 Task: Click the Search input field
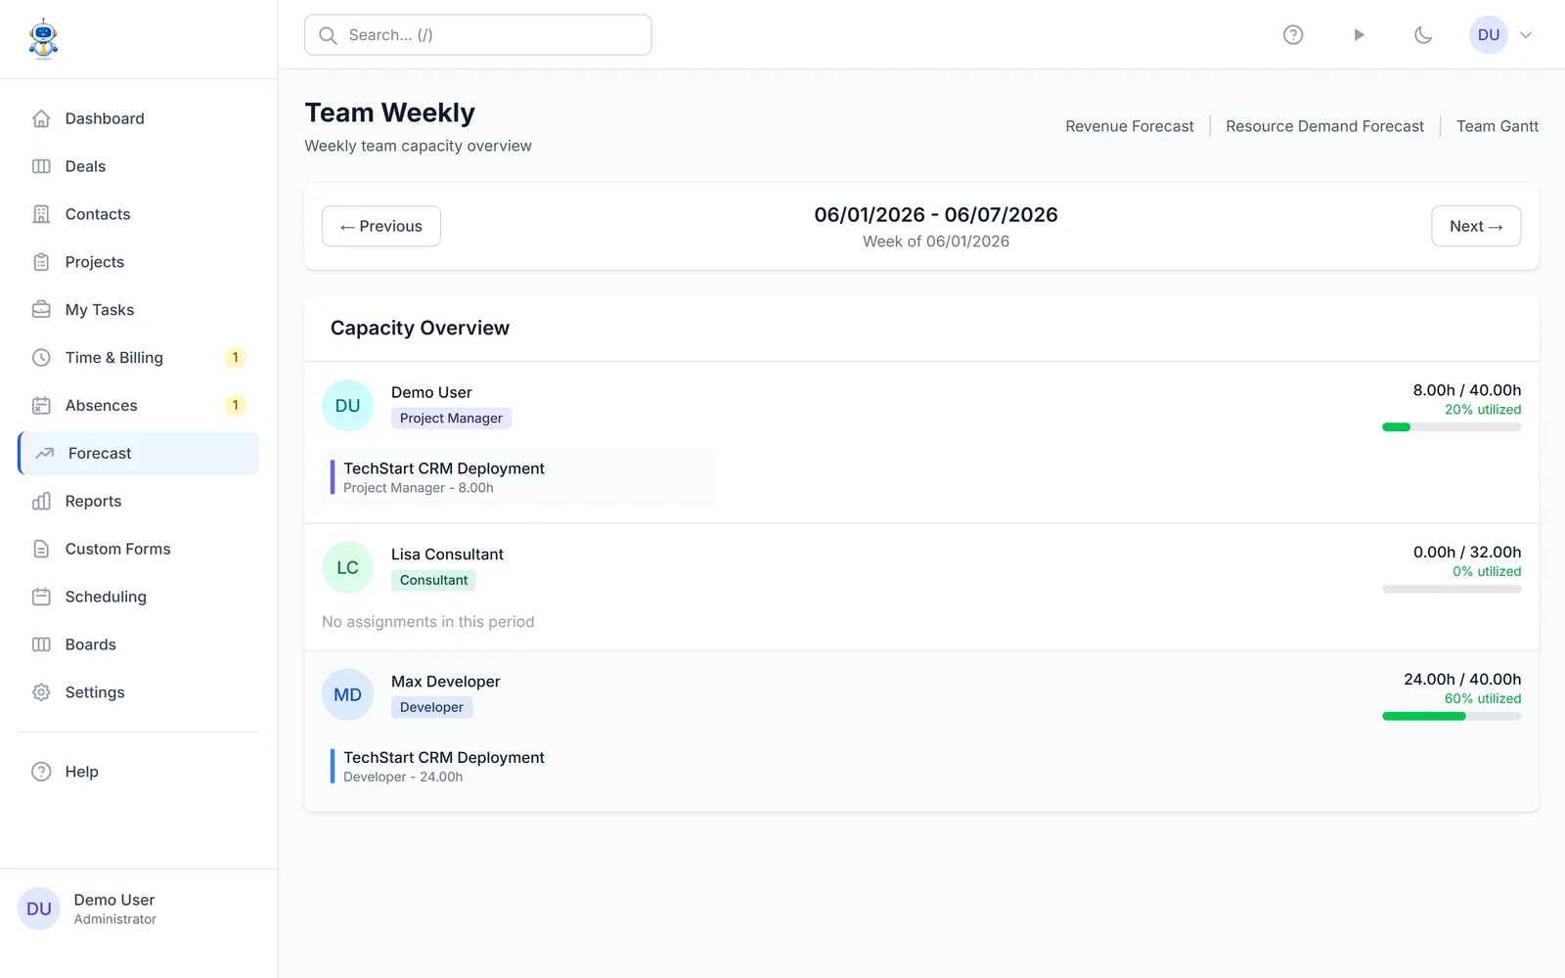(x=478, y=35)
